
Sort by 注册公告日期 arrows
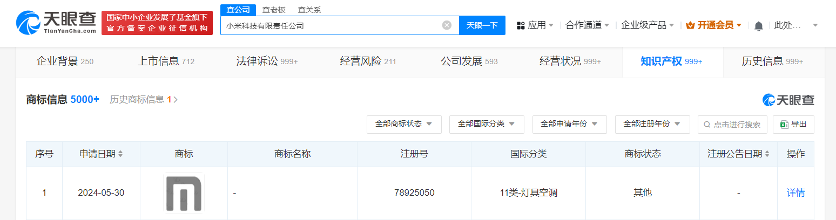pos(767,154)
